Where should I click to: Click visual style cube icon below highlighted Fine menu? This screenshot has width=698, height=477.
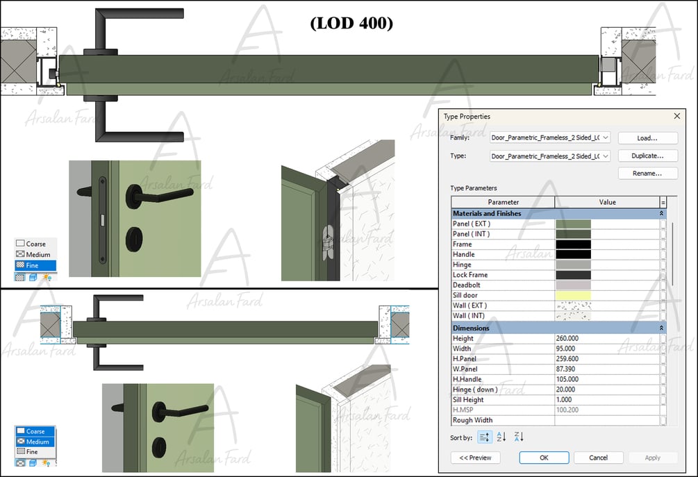coord(33,277)
